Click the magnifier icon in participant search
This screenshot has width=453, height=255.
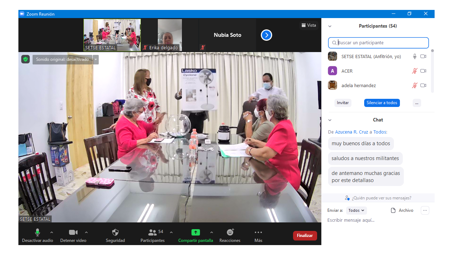334,43
